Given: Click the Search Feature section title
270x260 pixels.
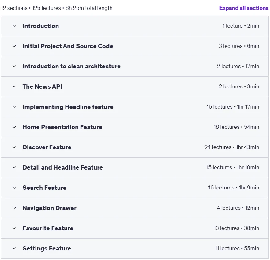Looking at the screenshot, I should click(44, 188).
